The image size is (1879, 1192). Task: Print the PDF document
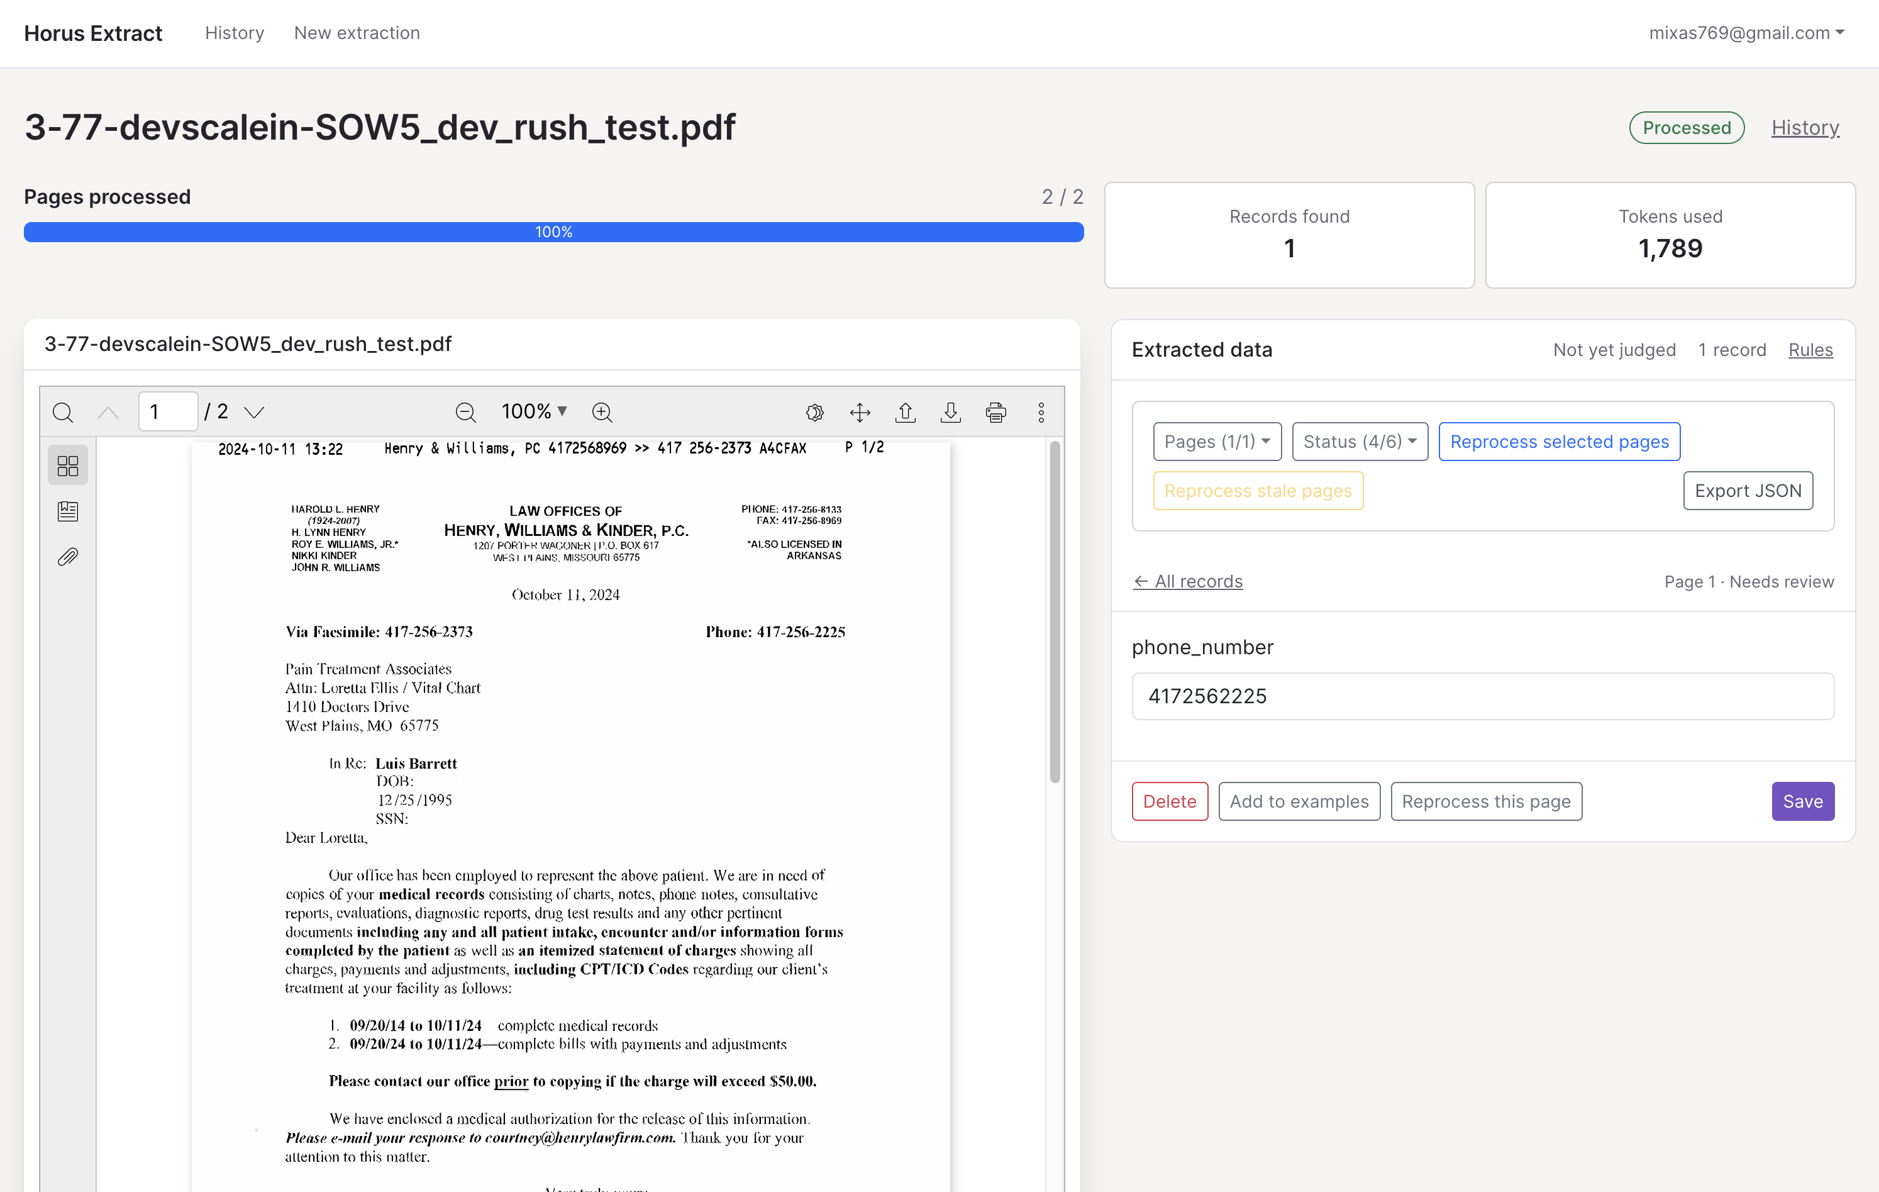click(x=995, y=411)
